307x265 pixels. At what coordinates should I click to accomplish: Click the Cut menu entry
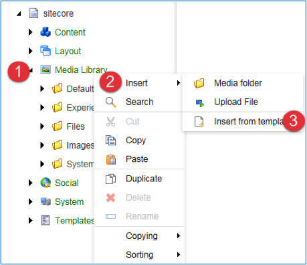click(139, 121)
